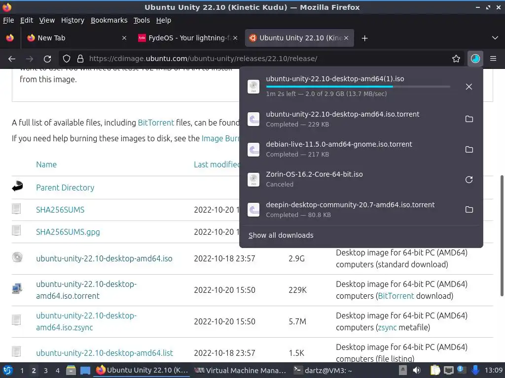Viewport: 505px width, 378px height.
Task: Reload the current page
Action: [47, 59]
